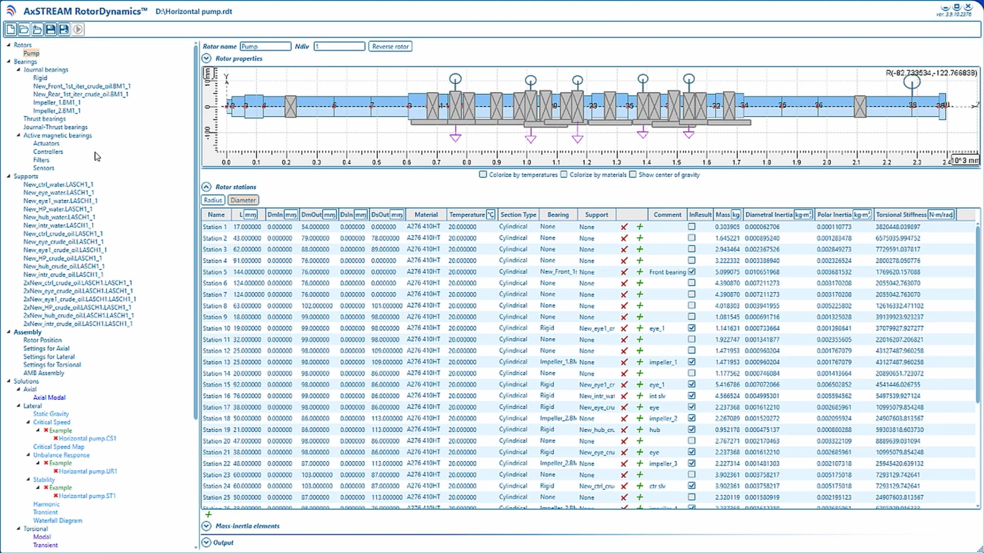The image size is (984, 553).
Task: Add new station with bottom green plus
Action: point(208,514)
